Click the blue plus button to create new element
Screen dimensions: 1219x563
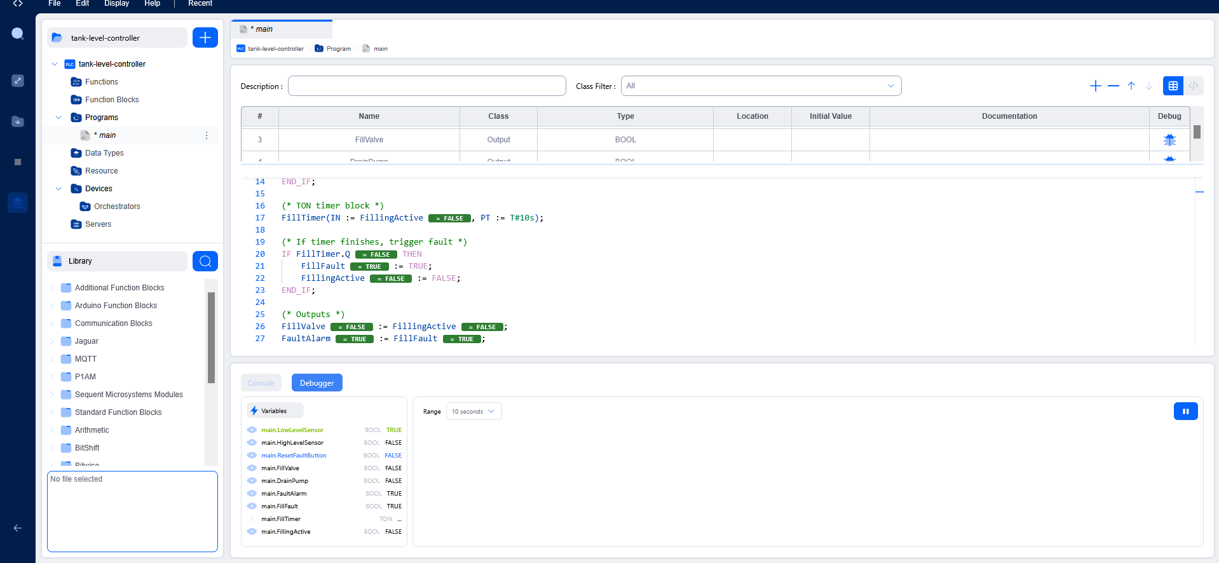205,37
